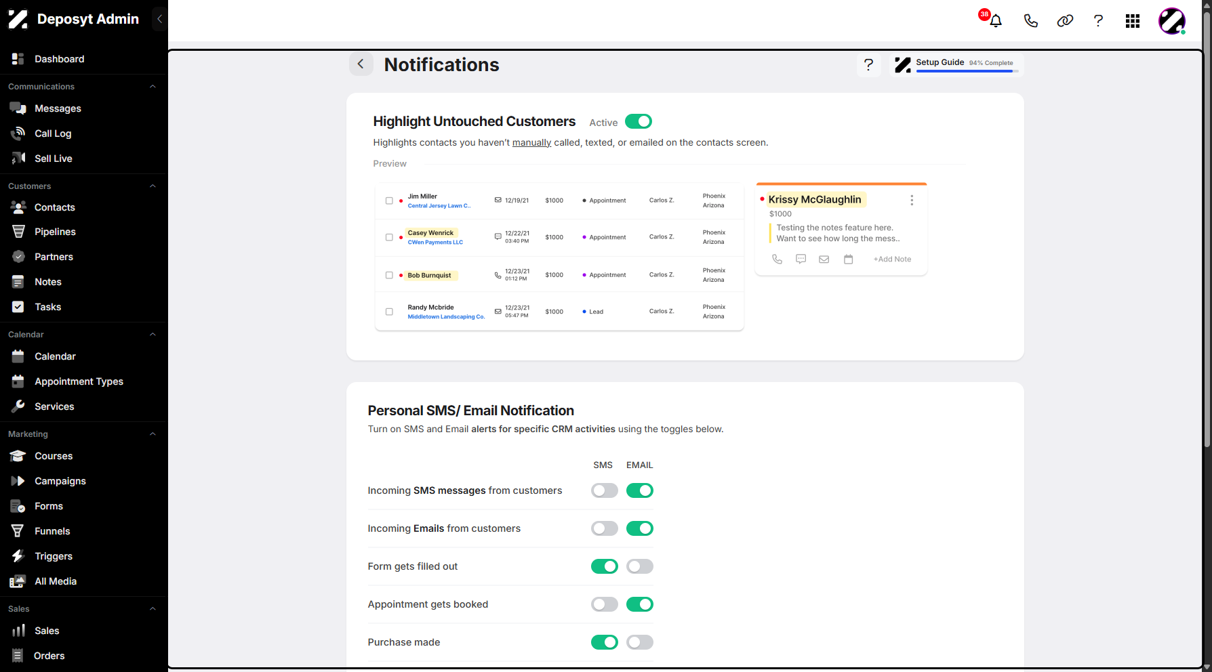Select Appointment Types in sidebar

79,381
